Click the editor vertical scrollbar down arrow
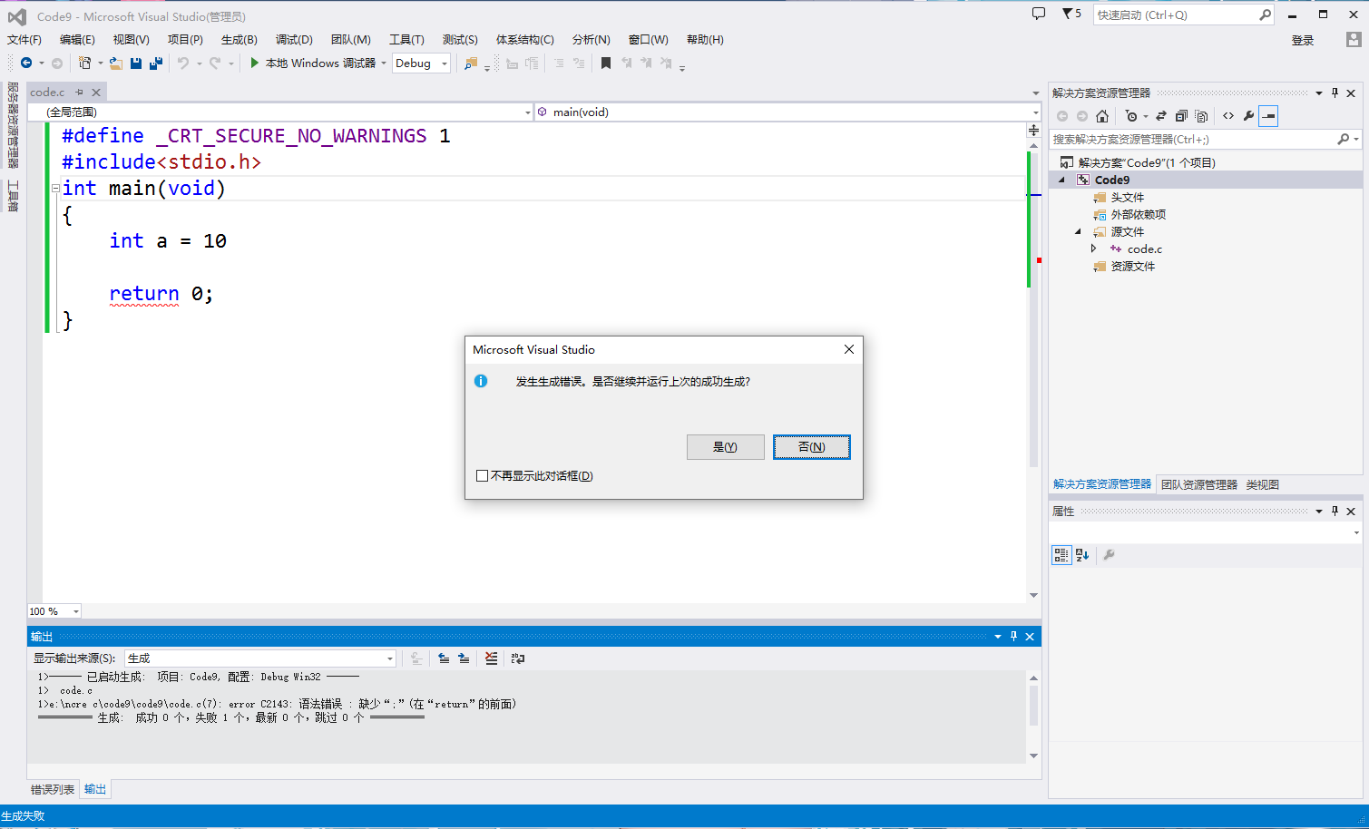 1033,595
